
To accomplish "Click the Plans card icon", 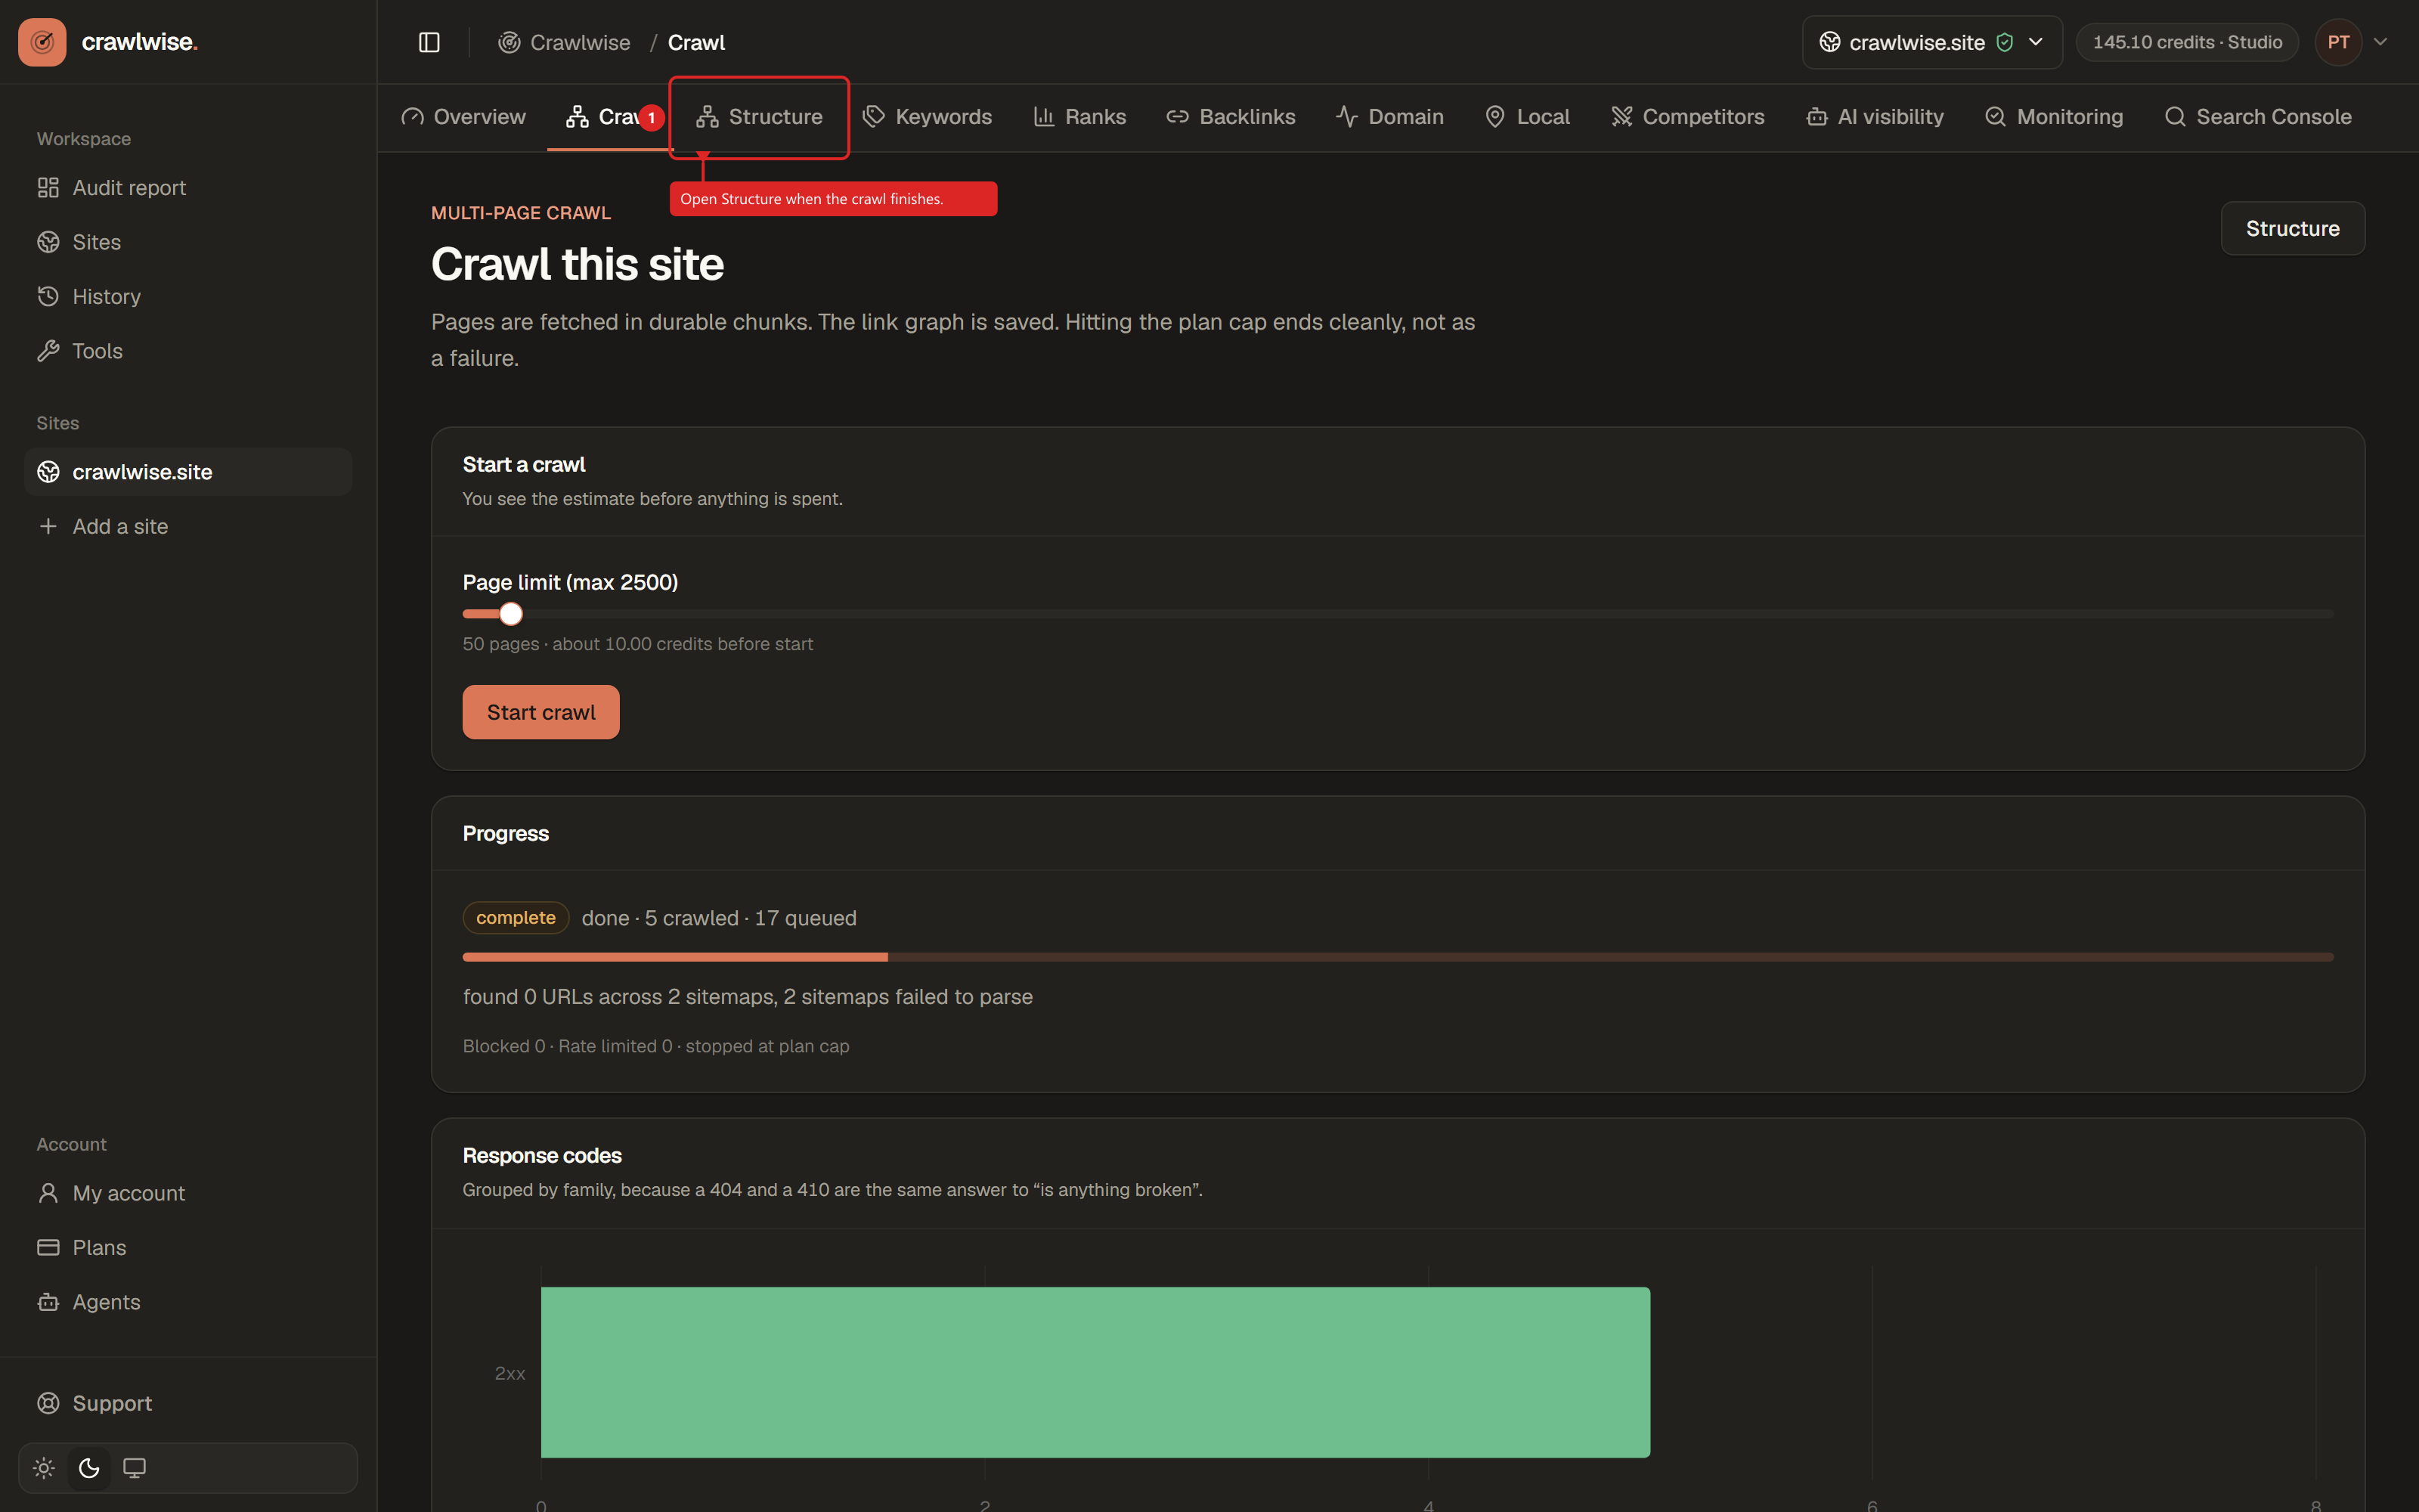I will coord(48,1247).
